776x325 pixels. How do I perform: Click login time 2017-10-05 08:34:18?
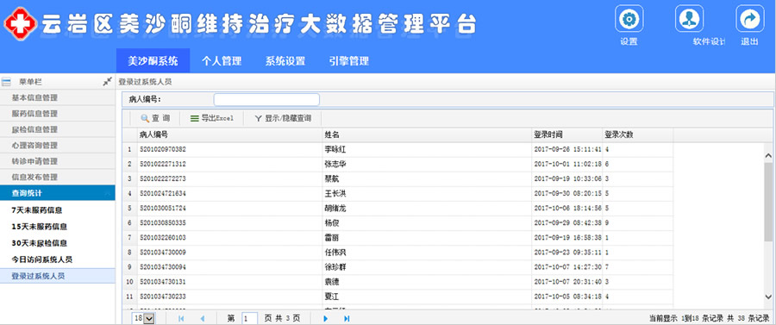click(567, 297)
